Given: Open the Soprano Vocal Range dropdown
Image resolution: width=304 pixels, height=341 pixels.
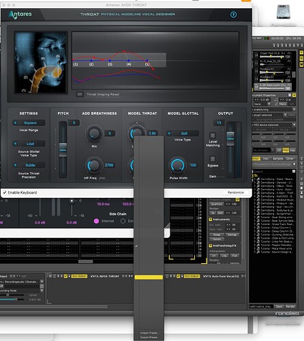Looking at the screenshot, I should pos(29,123).
